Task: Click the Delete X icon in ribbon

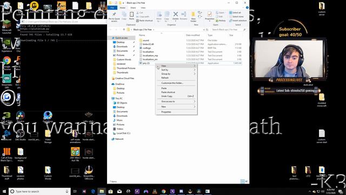Action: [175, 15]
